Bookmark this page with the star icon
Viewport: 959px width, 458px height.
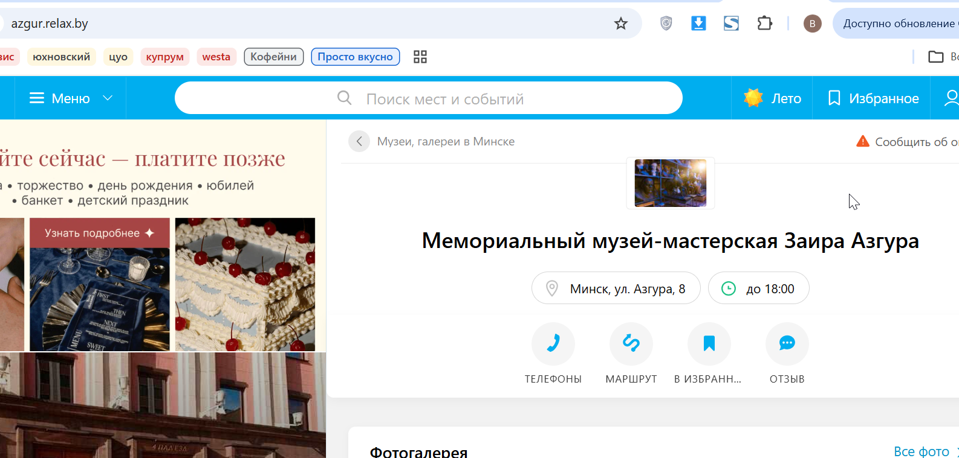[620, 24]
